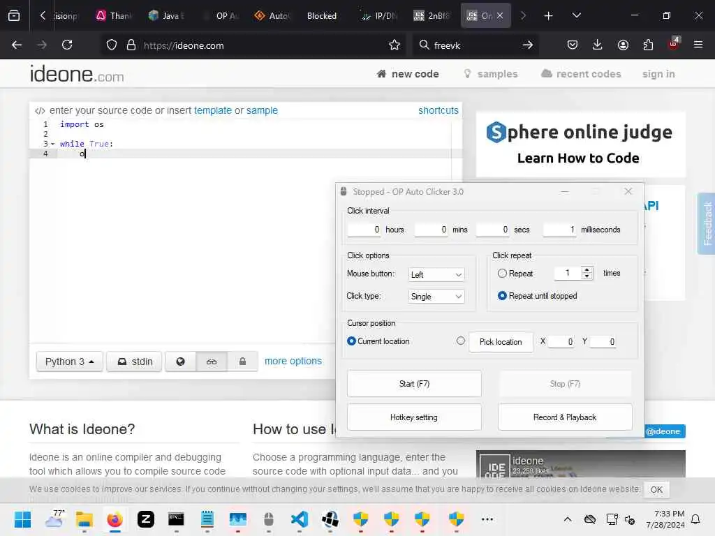Open the Firefox account icon

click(x=623, y=45)
